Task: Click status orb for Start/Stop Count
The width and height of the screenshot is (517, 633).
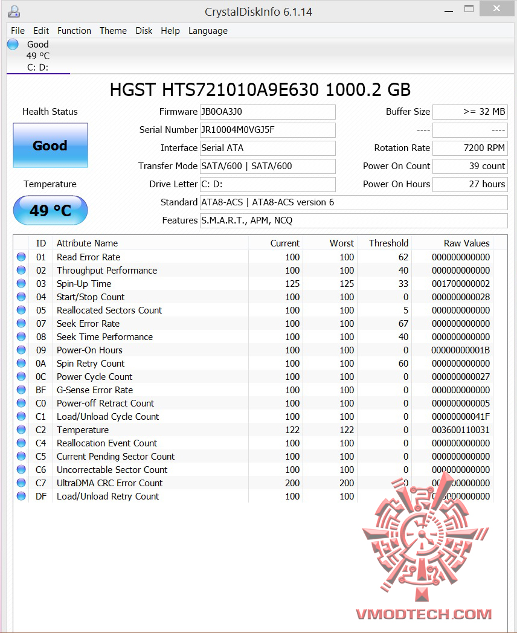Action: 21,297
